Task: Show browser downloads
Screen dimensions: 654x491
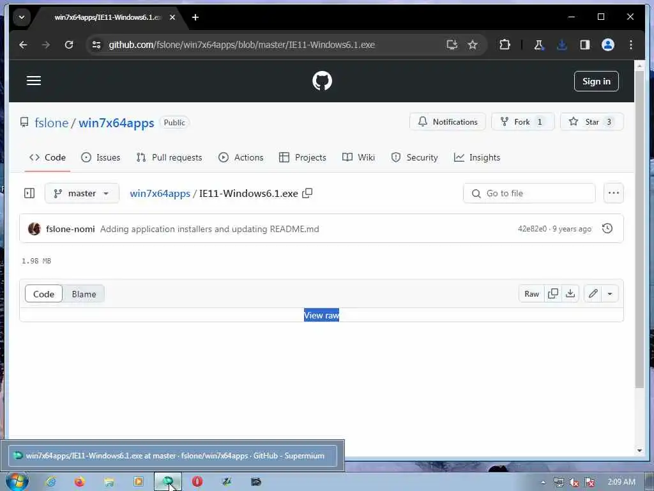Action: [x=562, y=45]
